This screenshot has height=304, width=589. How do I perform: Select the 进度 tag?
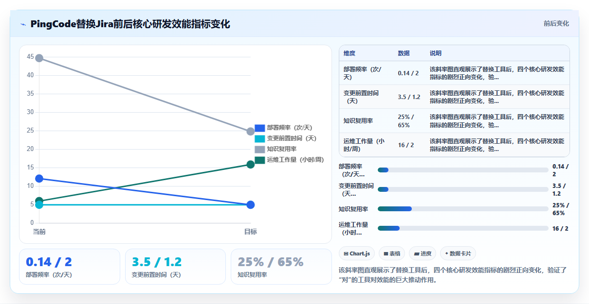click(423, 253)
